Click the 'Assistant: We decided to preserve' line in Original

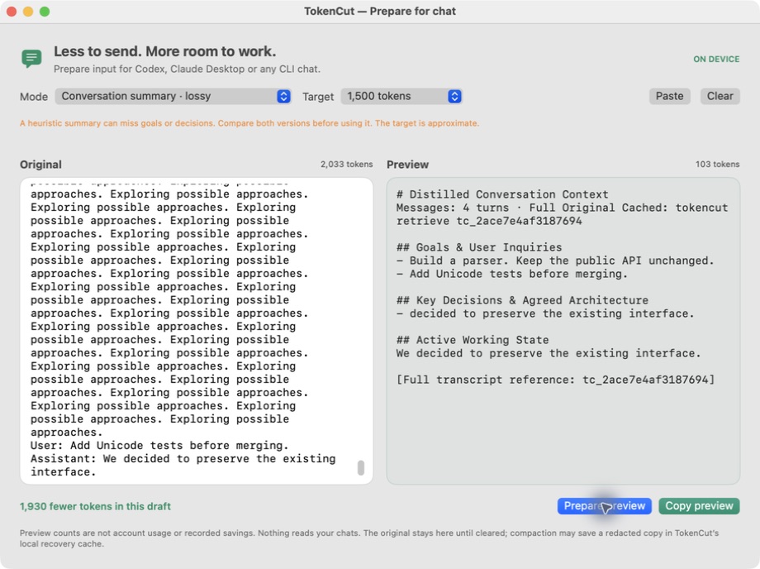coord(183,459)
